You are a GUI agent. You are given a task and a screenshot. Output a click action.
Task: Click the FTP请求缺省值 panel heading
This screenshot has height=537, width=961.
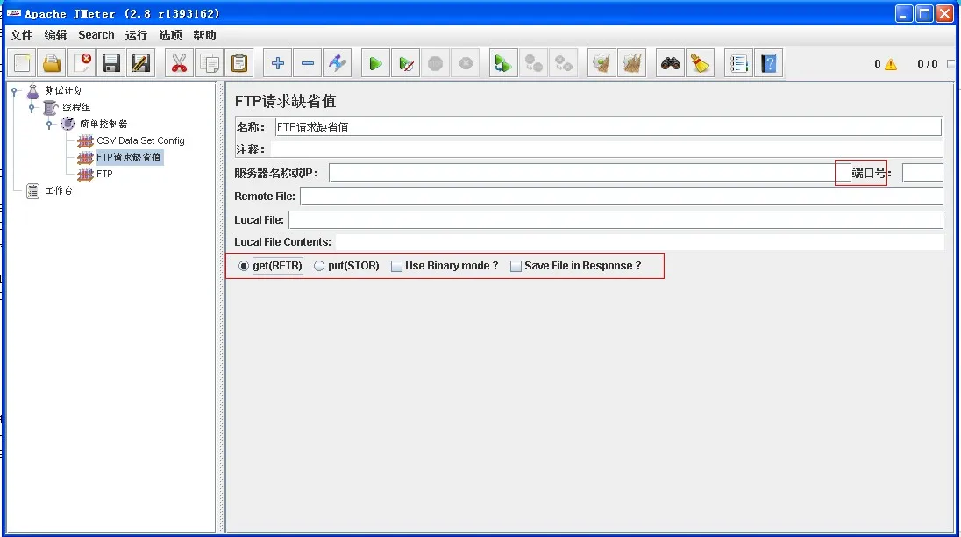(286, 101)
